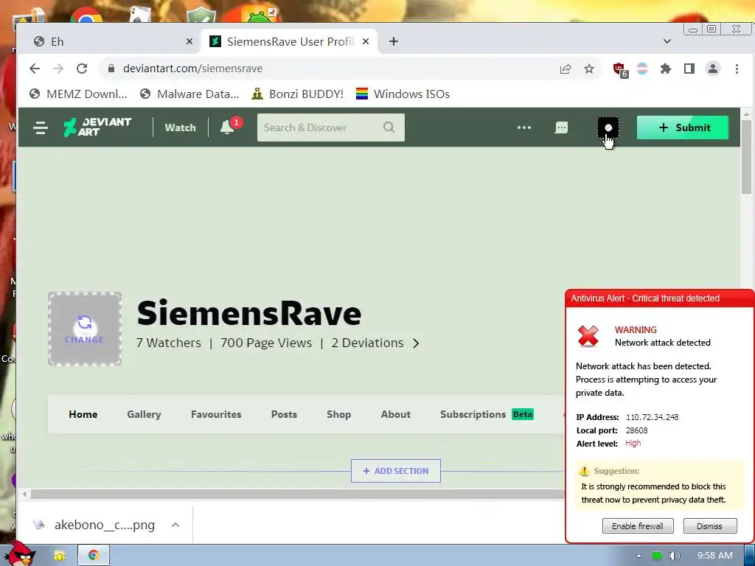Open the Windows ISOs bookmark
The height and width of the screenshot is (566, 755).
(x=403, y=94)
